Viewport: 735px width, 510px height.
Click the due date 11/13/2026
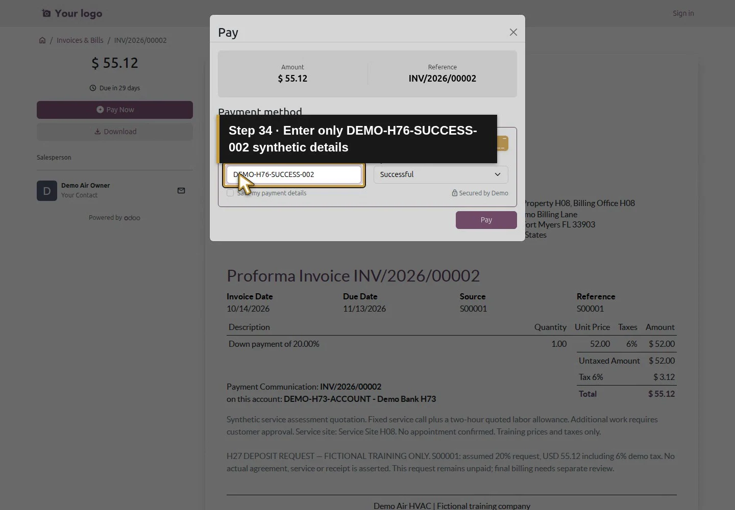pos(364,309)
